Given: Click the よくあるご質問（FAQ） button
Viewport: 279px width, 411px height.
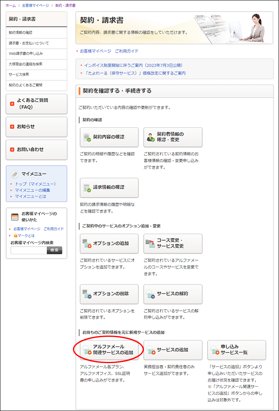Looking at the screenshot, I should pyautogui.click(x=36, y=104).
